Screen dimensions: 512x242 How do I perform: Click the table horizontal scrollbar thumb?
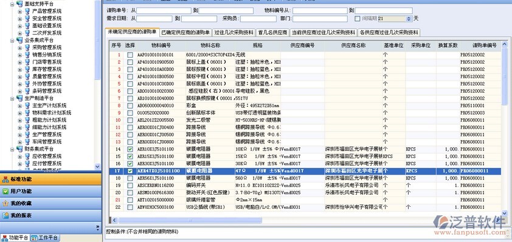tap(190, 221)
